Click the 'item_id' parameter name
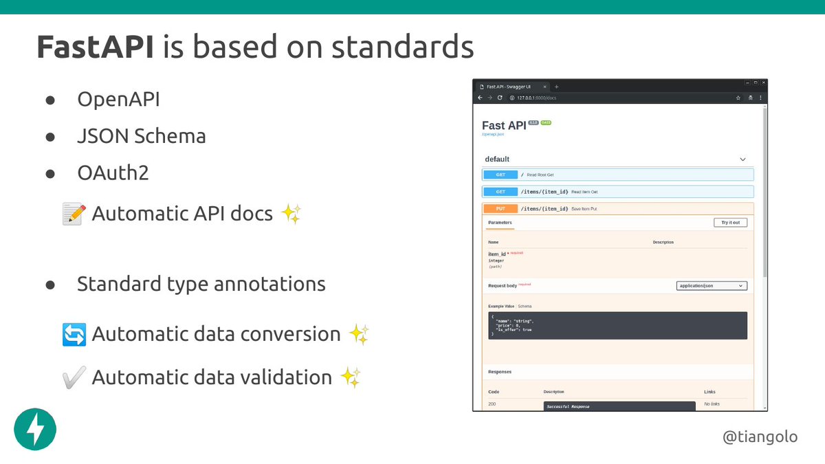825x464 pixels. pos(497,254)
